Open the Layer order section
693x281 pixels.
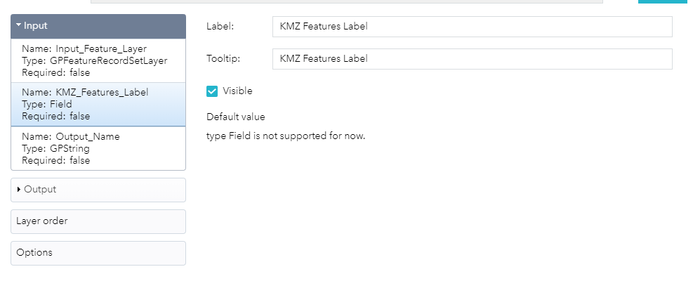(98, 221)
